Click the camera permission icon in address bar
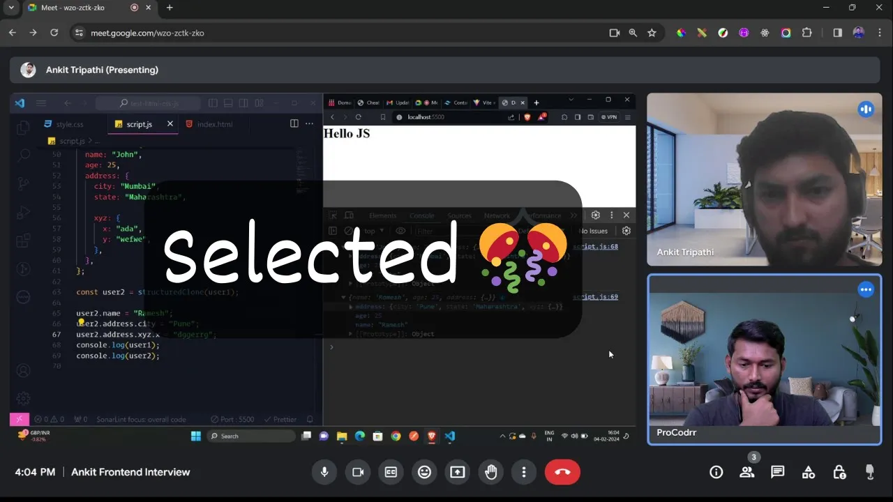 (615, 33)
